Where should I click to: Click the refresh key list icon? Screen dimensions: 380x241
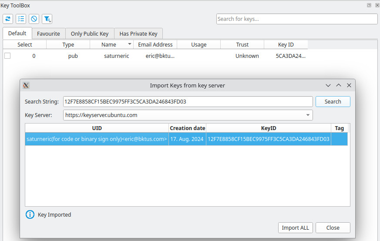pyautogui.click(x=8, y=19)
